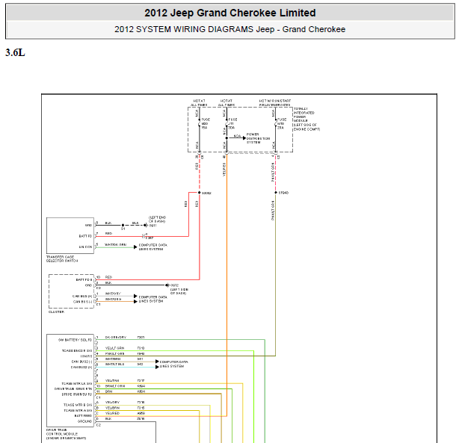Click the 'YEL/GRY' wire color label

[112, 403]
